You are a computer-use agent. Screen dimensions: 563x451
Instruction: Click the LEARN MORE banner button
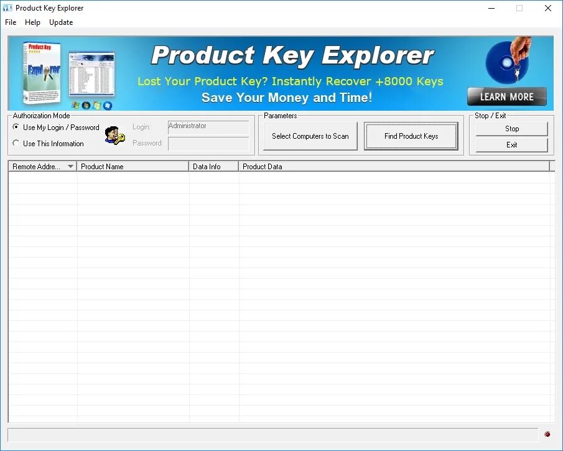(506, 96)
